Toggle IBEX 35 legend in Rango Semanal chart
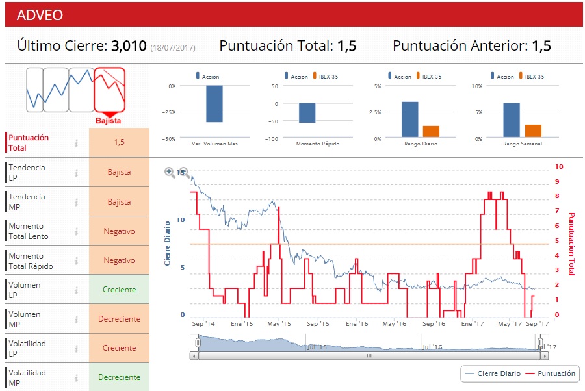Image resolution: width=585 pixels, height=391 pixels. pyautogui.click(x=531, y=76)
